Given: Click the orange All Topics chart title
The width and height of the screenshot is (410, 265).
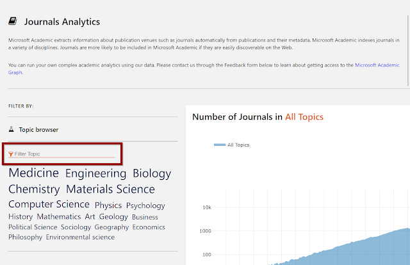Looking at the screenshot, I should (x=304, y=117).
